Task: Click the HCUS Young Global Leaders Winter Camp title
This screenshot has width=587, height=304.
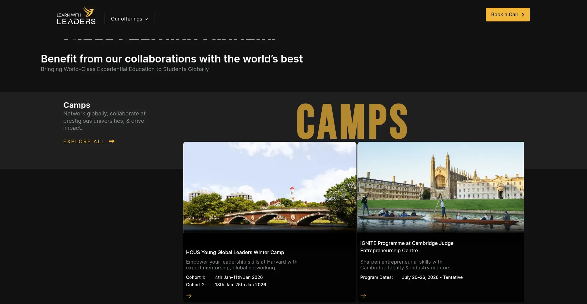Action: point(235,252)
